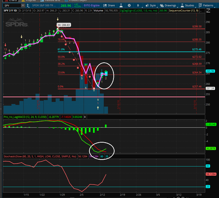Open chart settings gear icon
The height and width of the screenshot is (198, 219).
pos(129,5)
